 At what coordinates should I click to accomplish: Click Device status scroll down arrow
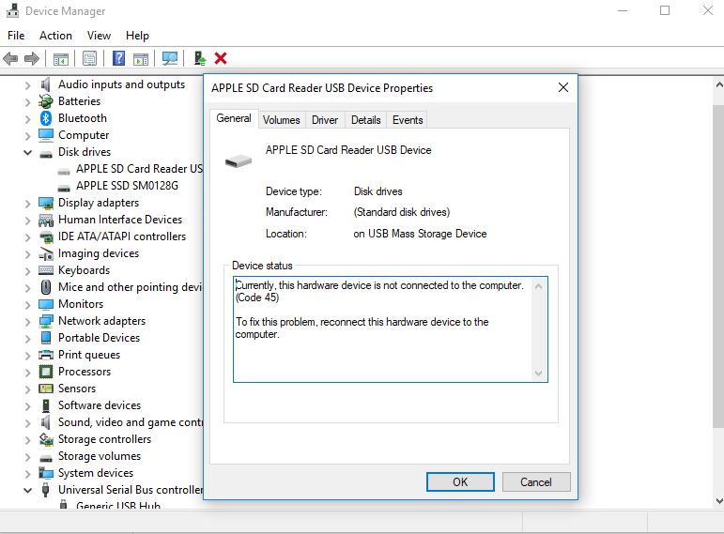(538, 373)
